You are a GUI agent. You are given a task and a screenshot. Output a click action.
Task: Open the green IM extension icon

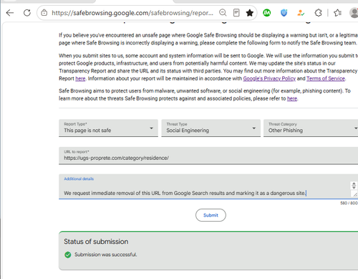[x=266, y=13]
